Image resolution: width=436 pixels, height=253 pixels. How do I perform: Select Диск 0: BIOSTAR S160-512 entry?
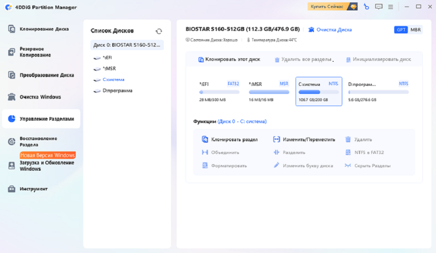pos(127,45)
